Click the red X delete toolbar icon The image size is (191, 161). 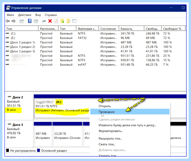pos(50,21)
